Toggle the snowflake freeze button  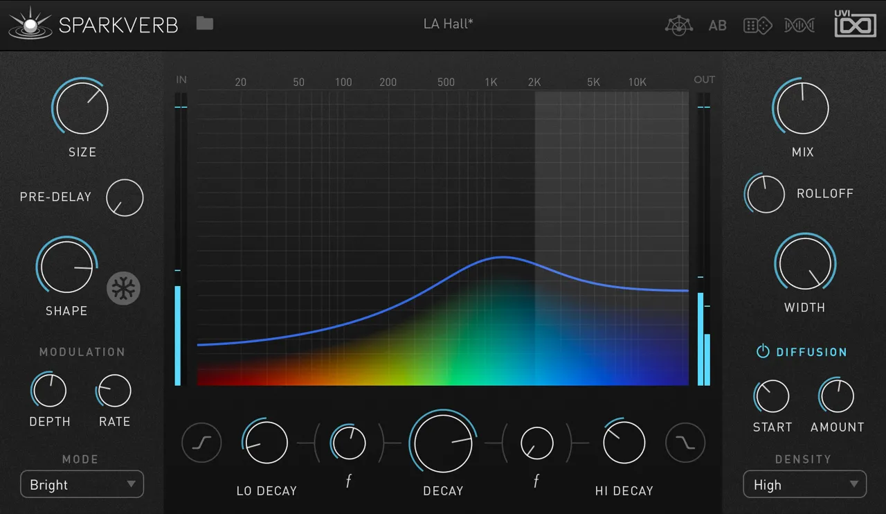point(123,288)
